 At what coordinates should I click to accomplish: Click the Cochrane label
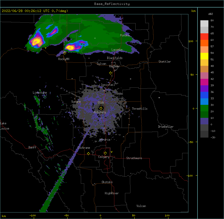pyautogui.click(x=84, y=148)
